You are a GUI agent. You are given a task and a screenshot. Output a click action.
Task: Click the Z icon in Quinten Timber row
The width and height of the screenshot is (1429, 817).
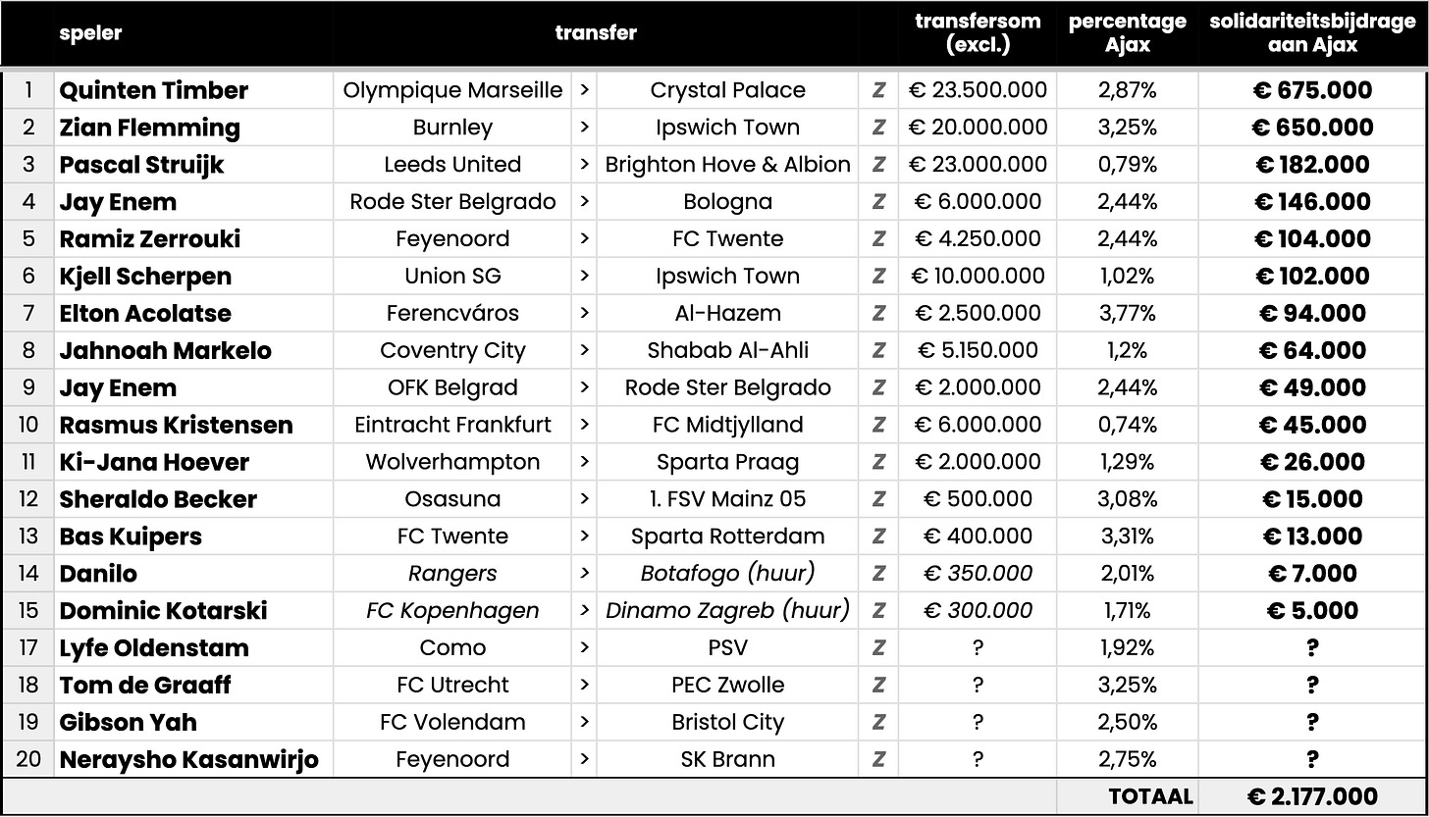click(878, 90)
